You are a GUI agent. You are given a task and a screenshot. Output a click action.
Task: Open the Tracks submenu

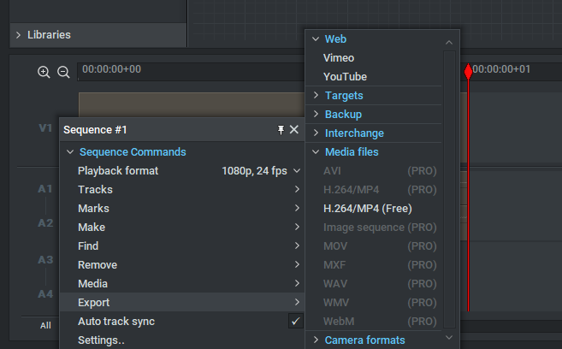(94, 190)
